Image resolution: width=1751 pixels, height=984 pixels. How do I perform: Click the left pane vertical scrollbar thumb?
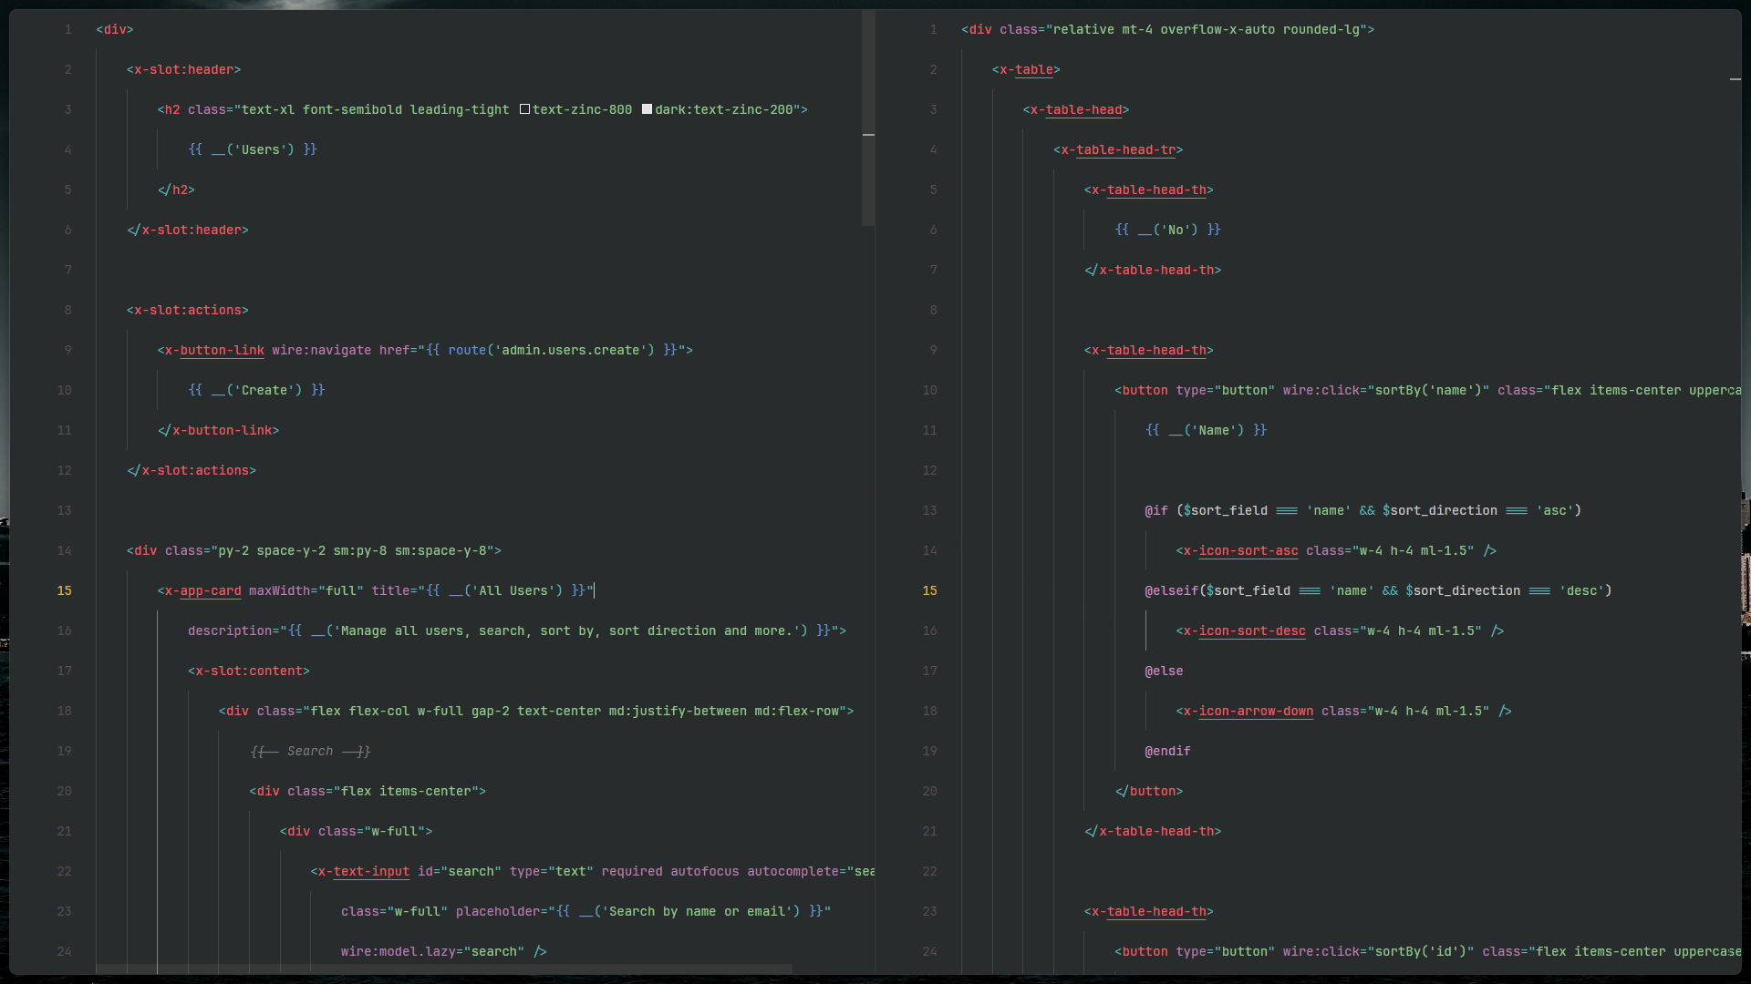point(868,118)
